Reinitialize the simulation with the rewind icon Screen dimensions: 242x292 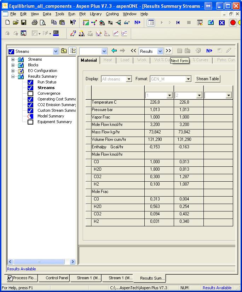pyautogui.click(x=178, y=23)
